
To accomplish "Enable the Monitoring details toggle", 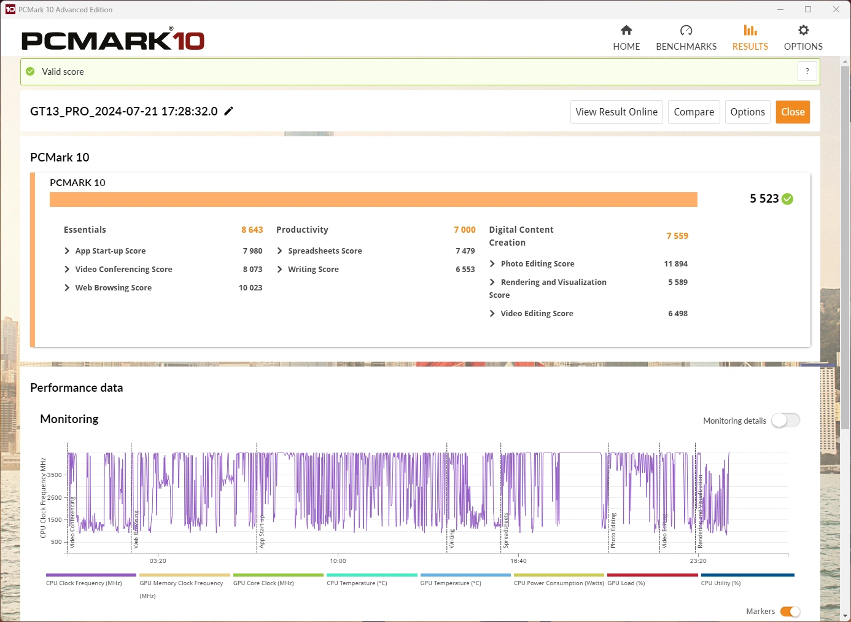I will click(x=786, y=421).
